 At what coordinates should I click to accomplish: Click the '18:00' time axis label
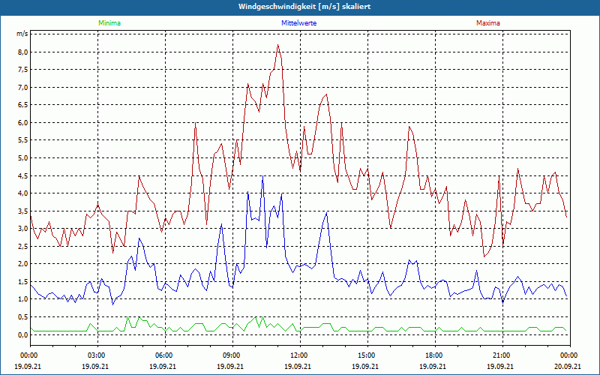click(x=433, y=355)
